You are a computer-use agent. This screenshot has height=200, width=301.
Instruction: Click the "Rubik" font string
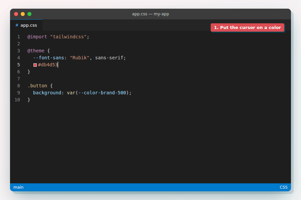pos(80,58)
